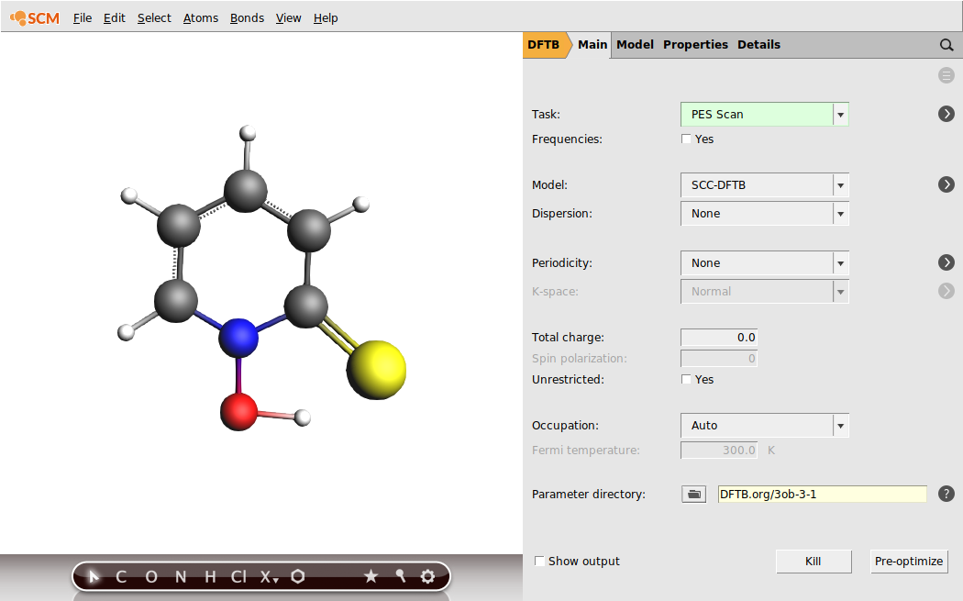Image resolution: width=963 pixels, height=601 pixels.
Task: Select the yellow sulfur atom
Action: (376, 370)
